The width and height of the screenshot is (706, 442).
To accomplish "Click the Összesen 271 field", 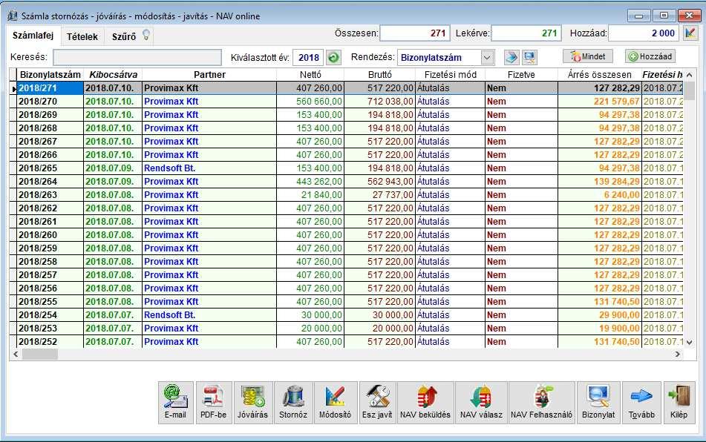I will point(415,33).
